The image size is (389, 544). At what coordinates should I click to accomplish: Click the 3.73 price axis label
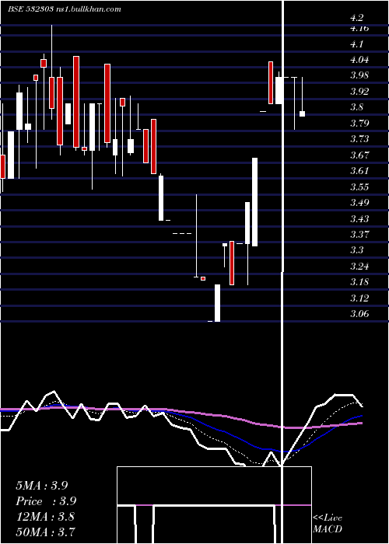[359, 139]
